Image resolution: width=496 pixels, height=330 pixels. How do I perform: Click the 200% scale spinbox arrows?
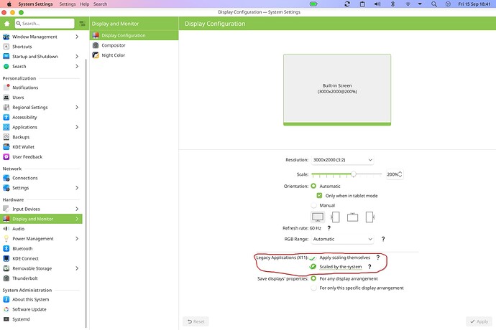[400, 174]
